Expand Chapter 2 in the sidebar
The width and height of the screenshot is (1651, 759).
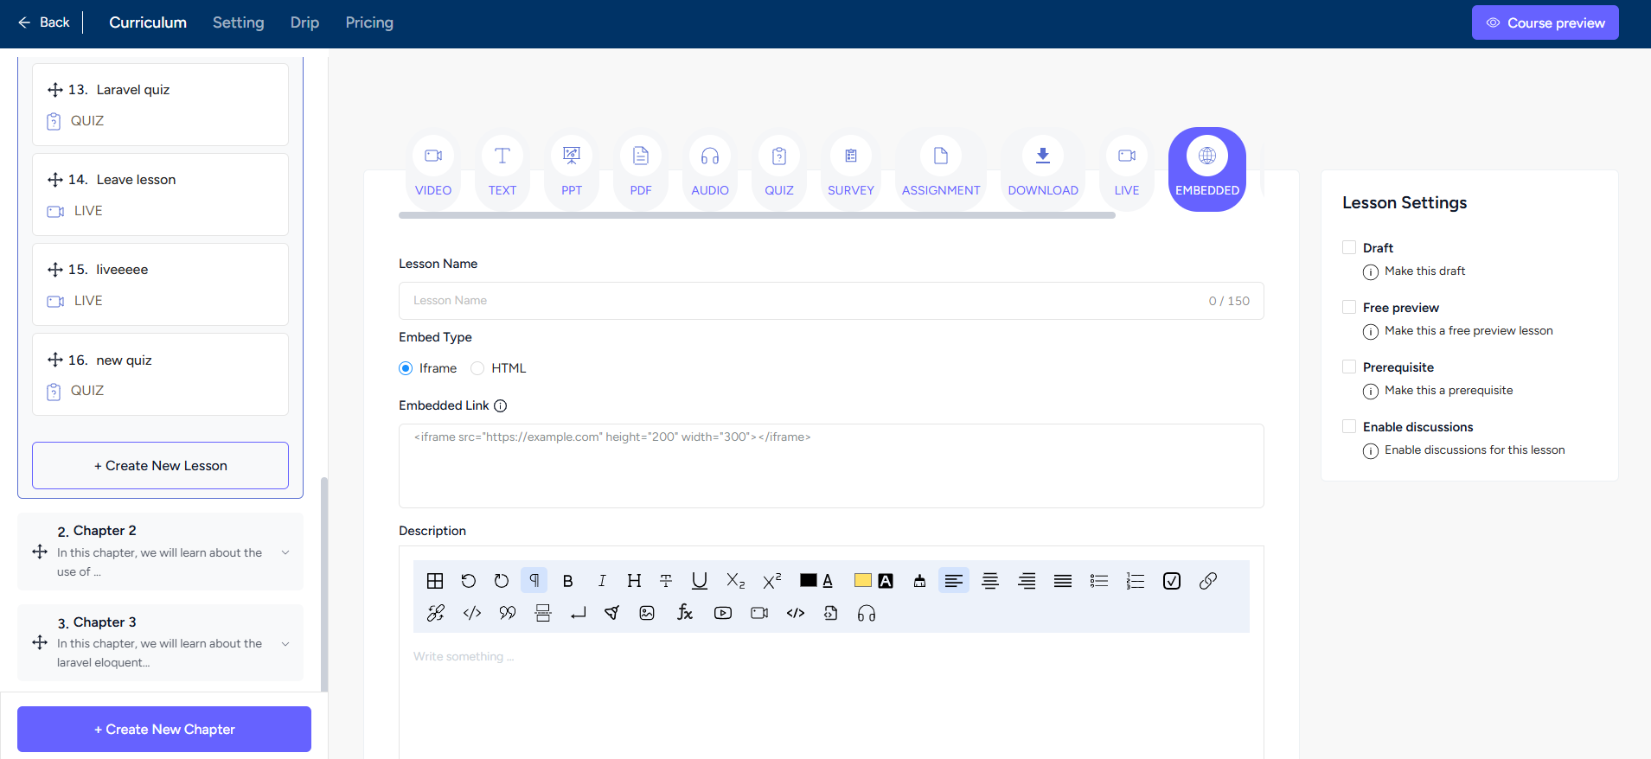click(x=285, y=552)
